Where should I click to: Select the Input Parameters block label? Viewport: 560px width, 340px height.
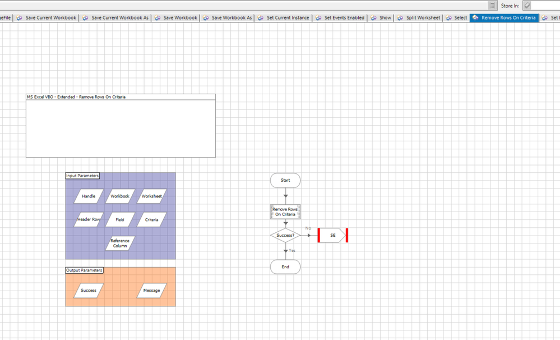(x=82, y=176)
